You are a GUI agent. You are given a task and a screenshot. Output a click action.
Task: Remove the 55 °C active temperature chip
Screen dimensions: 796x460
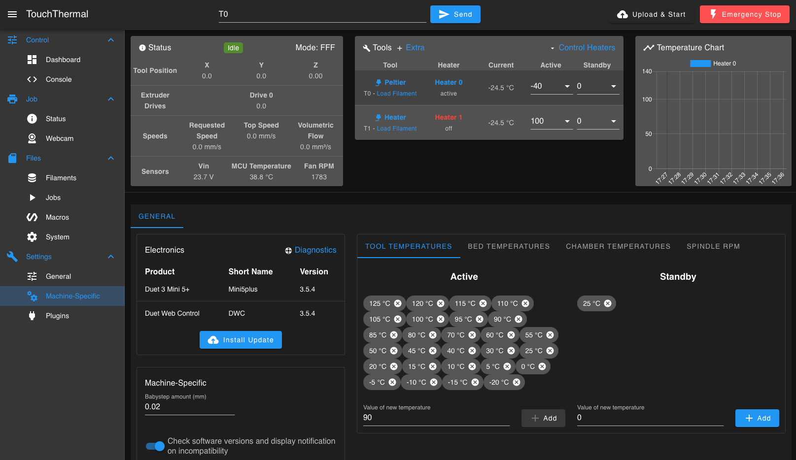[550, 335]
